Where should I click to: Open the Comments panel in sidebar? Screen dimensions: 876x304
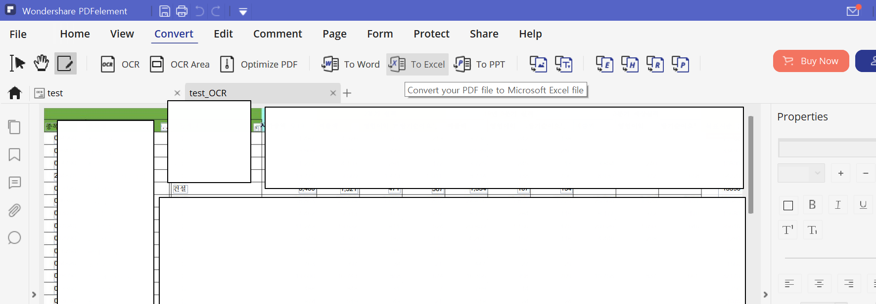tap(15, 183)
